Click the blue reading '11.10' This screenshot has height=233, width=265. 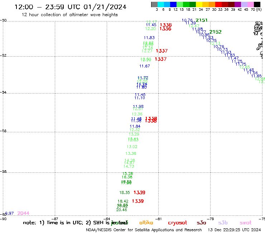(x=140, y=98)
